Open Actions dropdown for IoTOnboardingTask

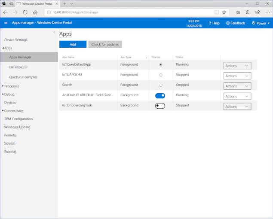237,106
